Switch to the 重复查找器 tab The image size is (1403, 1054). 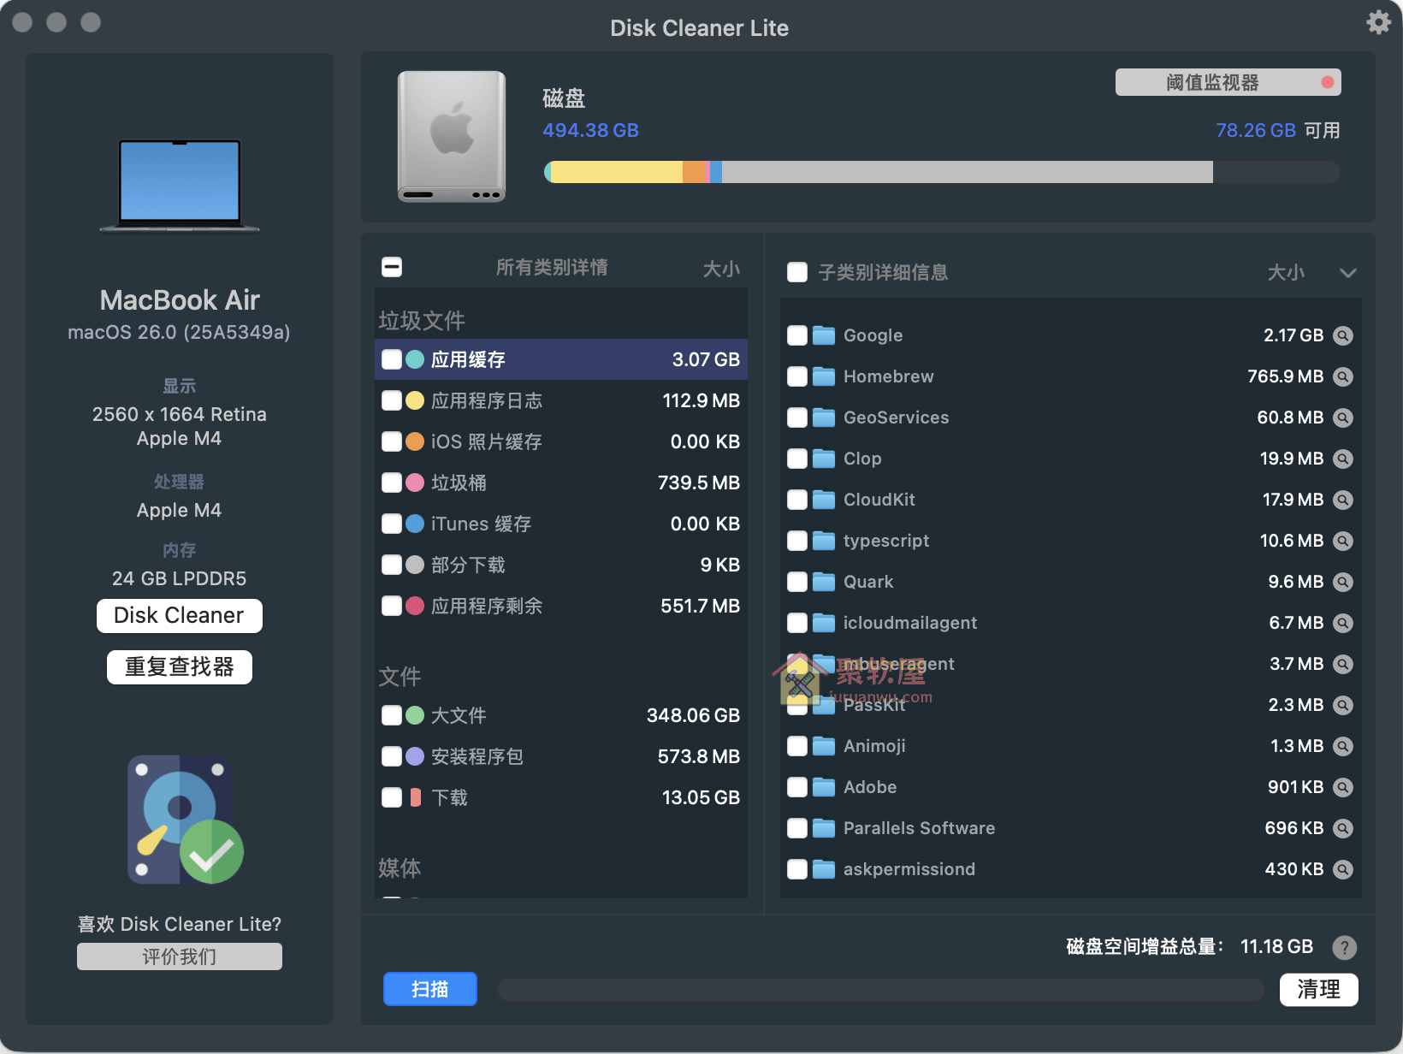pyautogui.click(x=179, y=666)
